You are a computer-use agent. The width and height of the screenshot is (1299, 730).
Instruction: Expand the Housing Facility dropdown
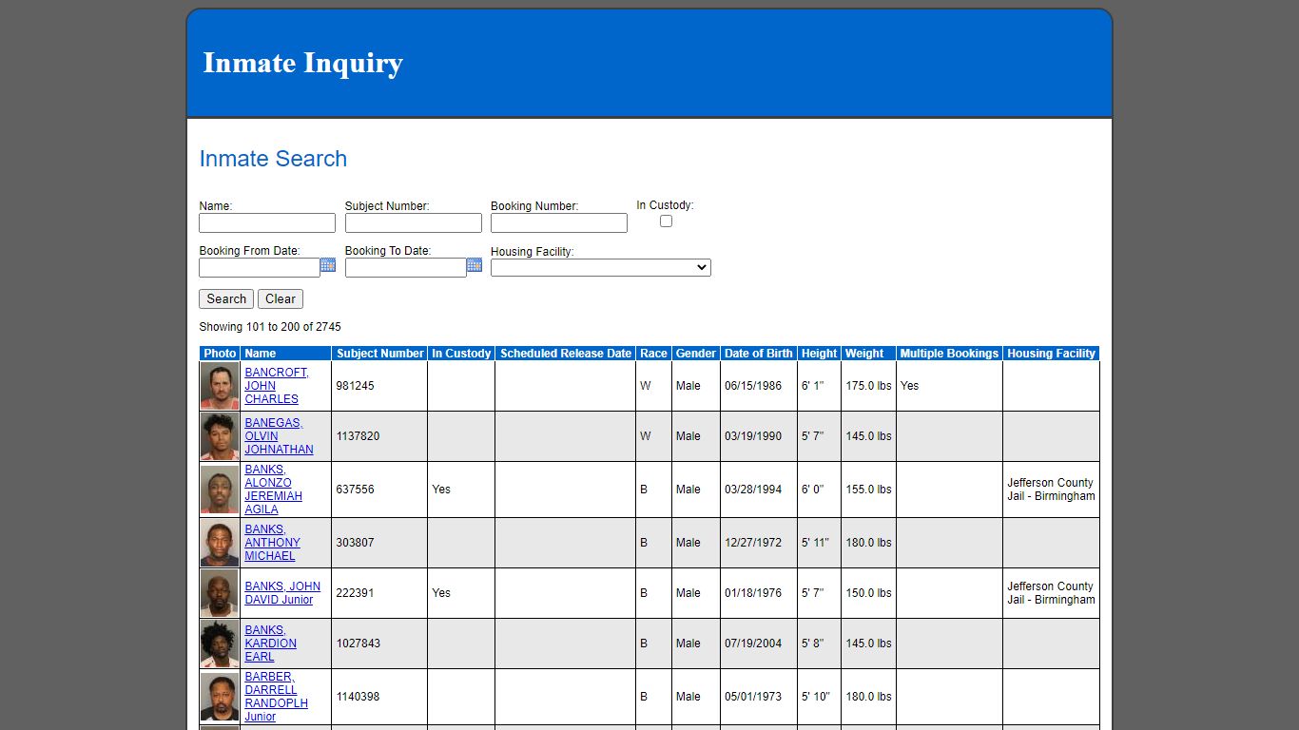tap(601, 268)
